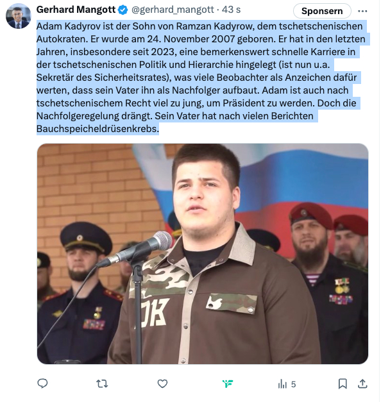Viewport: 381px width, 402px height.
Task: Toggle repost using the retweet arrows icon
Action: click(x=102, y=384)
